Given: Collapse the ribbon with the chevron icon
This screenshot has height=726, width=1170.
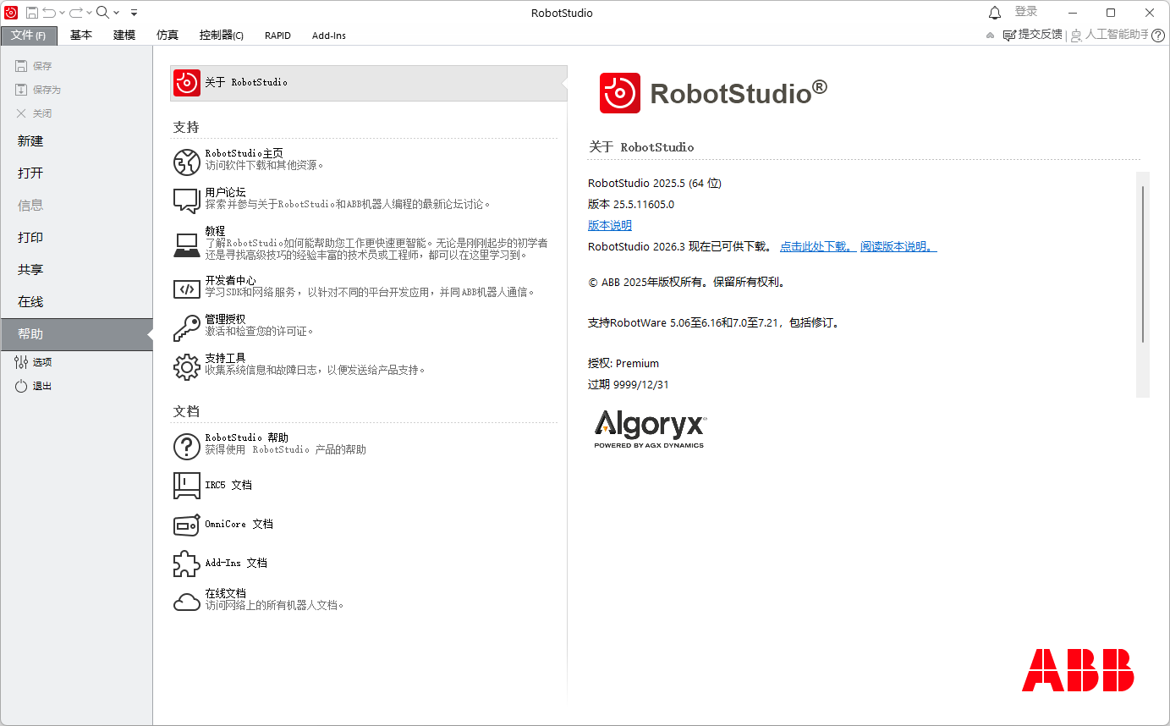Looking at the screenshot, I should (x=991, y=36).
